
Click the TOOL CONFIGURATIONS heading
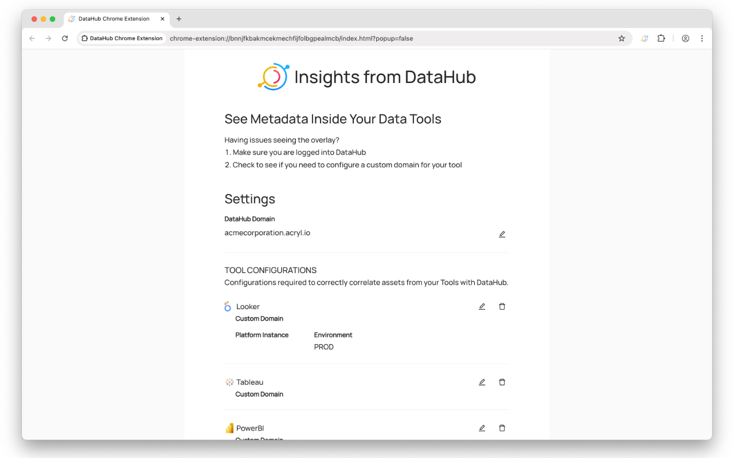coord(271,270)
